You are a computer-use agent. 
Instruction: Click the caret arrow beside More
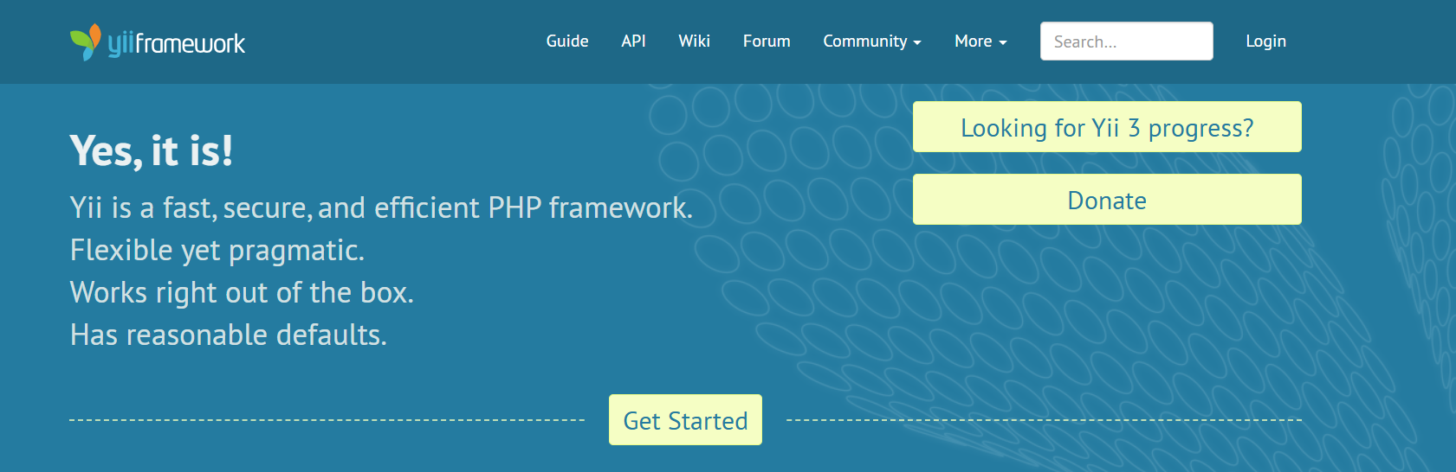pyautogui.click(x=1003, y=42)
